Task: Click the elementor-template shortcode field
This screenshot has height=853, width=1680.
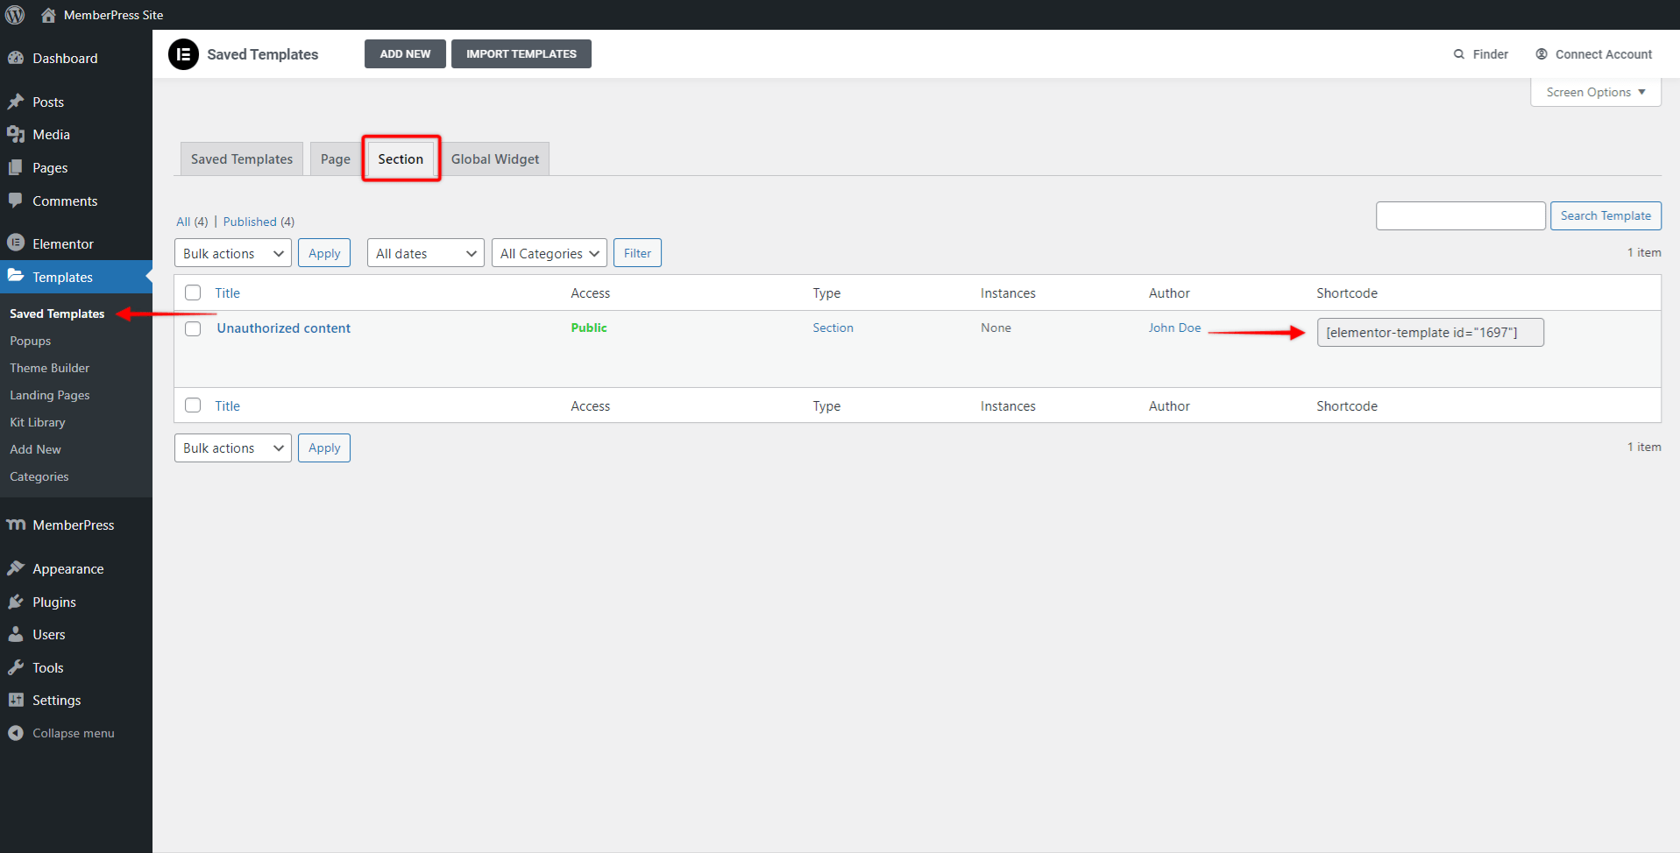Action: (x=1430, y=332)
